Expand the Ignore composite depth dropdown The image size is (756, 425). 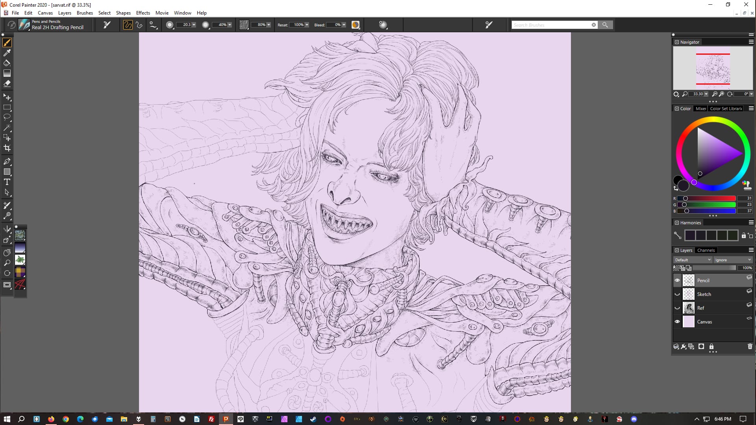[733, 260]
